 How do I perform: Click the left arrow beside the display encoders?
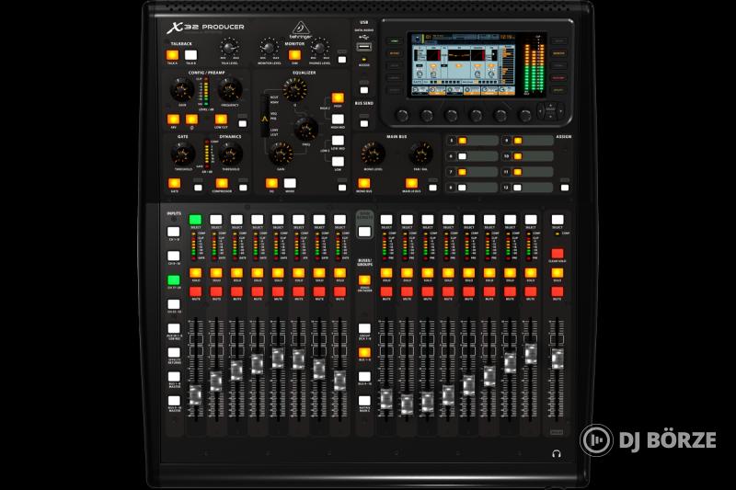(541, 111)
